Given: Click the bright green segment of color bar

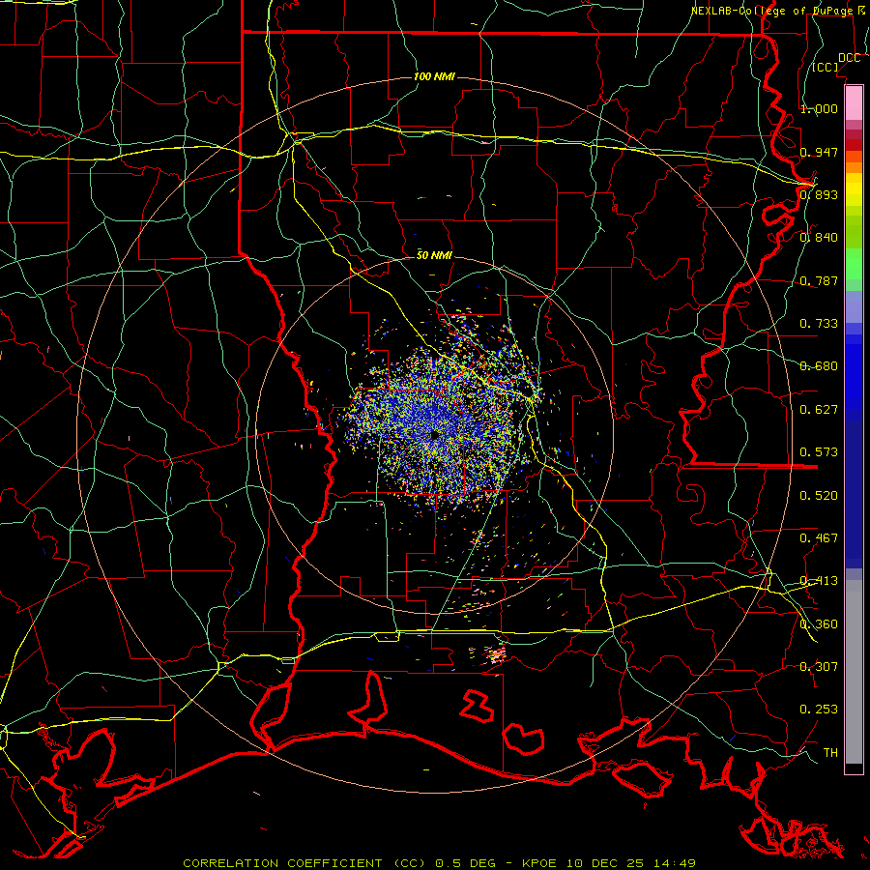Looking at the screenshot, I should (854, 264).
